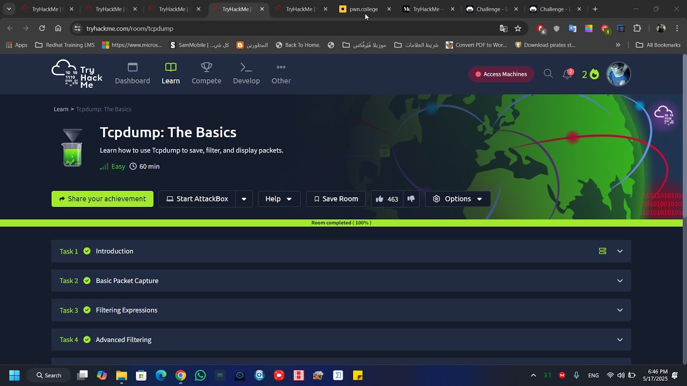Click the Task 4 completed checkmark
This screenshot has height=386, width=687.
pos(87,339)
